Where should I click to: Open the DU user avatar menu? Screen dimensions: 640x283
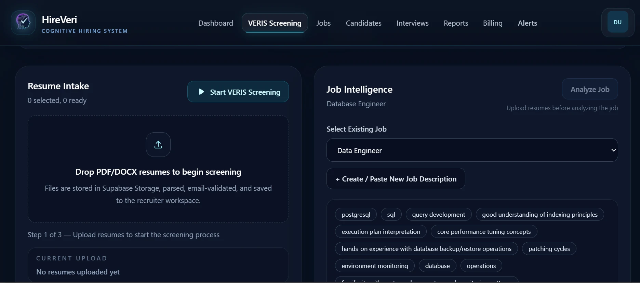coord(617,22)
